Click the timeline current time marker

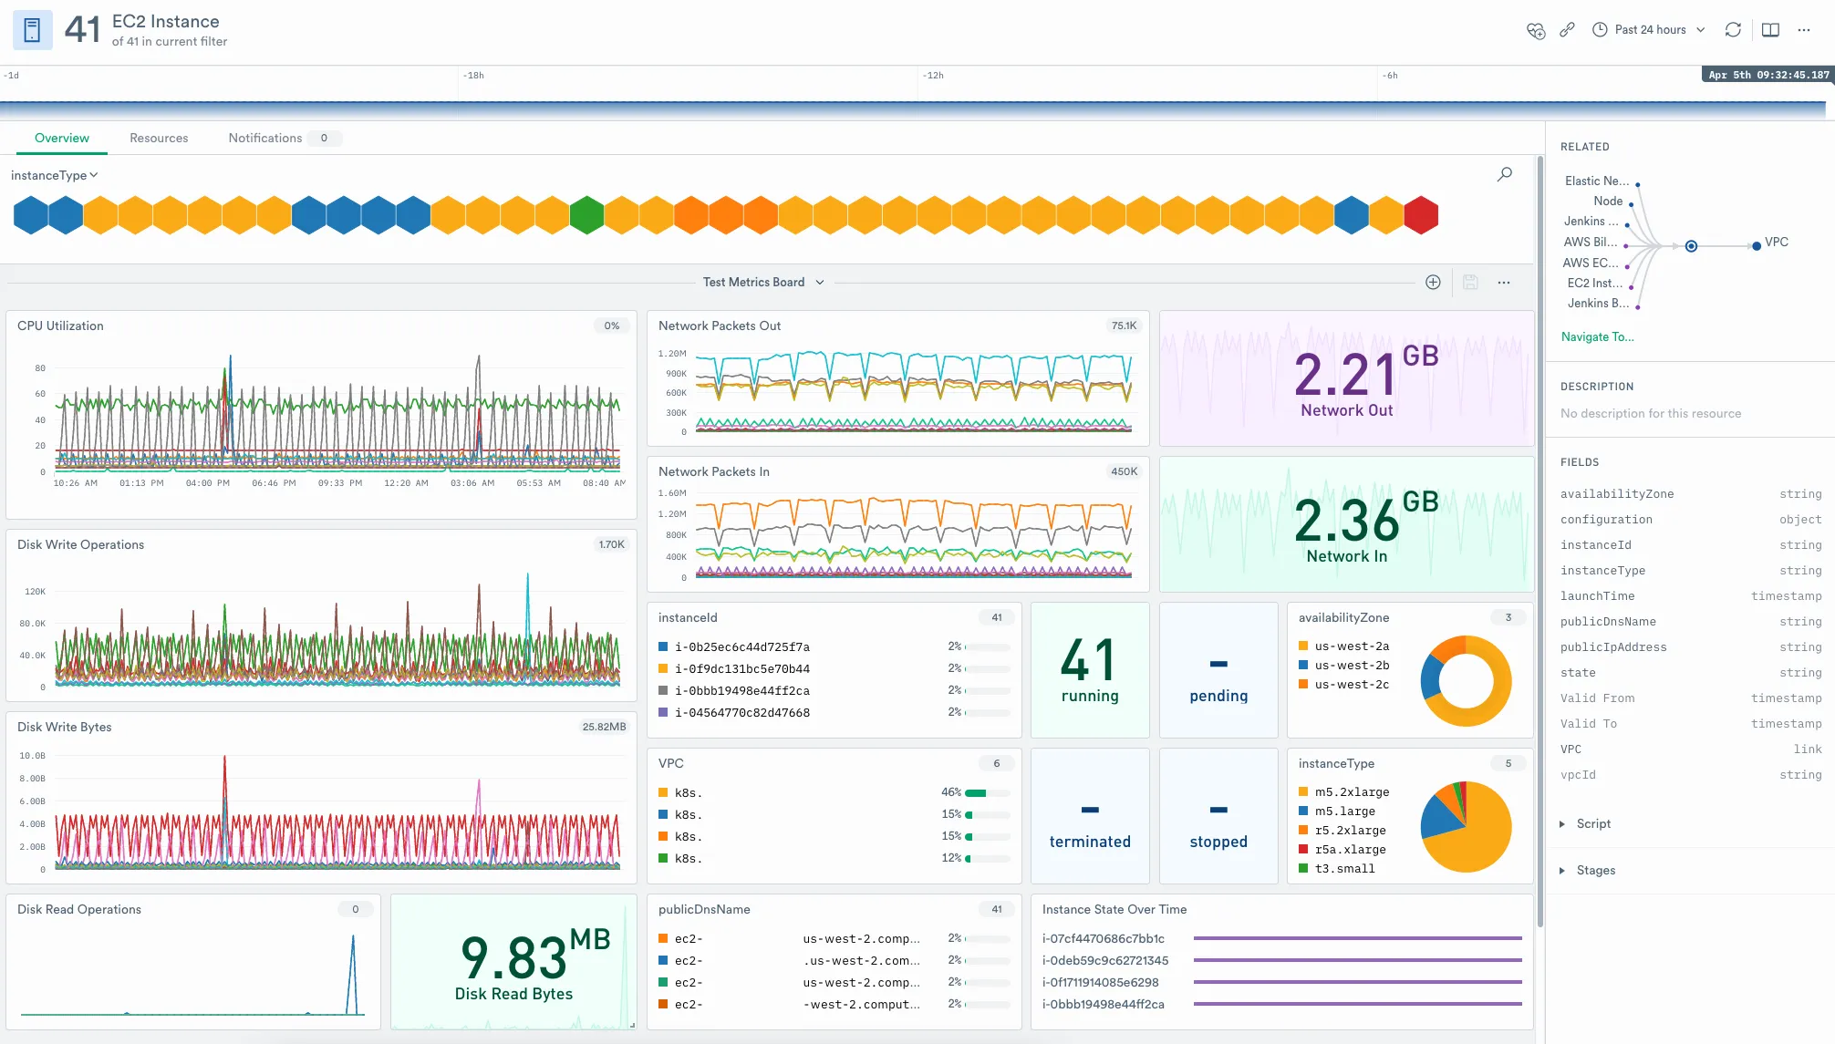[1768, 75]
